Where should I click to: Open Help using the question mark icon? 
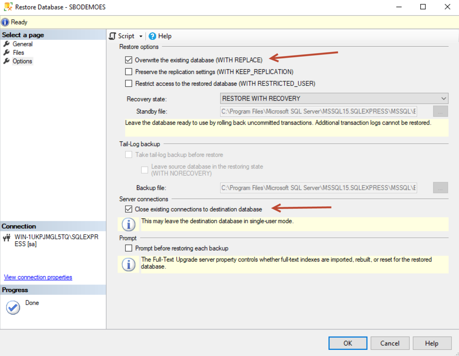coord(153,36)
